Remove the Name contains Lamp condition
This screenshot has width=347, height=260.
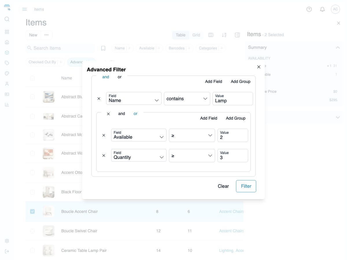99,99
